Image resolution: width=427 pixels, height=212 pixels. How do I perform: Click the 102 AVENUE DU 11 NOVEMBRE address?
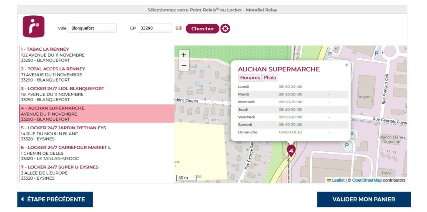pyautogui.click(x=53, y=55)
